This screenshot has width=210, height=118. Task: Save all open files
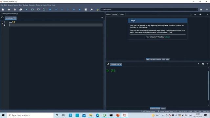[20, 10]
